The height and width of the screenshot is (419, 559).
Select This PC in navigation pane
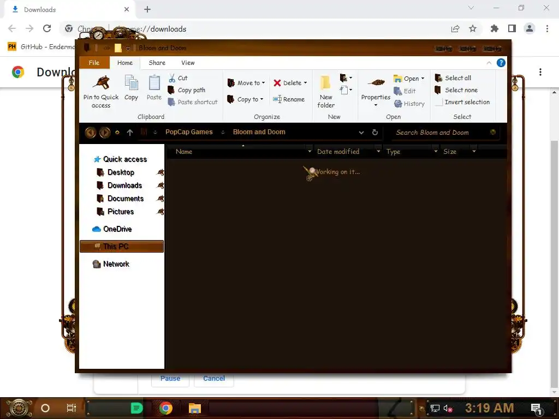(122, 247)
